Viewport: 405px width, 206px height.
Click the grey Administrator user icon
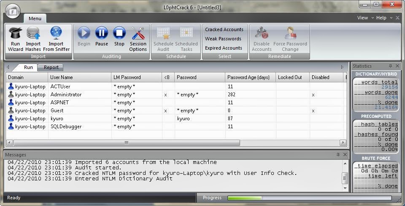pyautogui.click(x=11, y=94)
